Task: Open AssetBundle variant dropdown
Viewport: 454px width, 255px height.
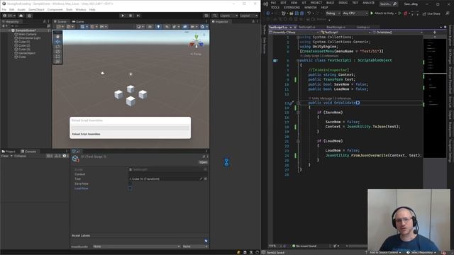Action: click(195, 246)
